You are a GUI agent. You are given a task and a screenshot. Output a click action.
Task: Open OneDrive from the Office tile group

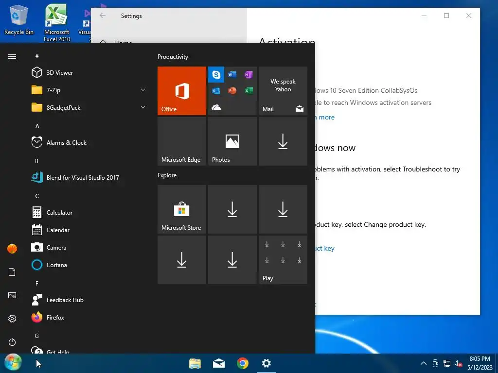[216, 107]
